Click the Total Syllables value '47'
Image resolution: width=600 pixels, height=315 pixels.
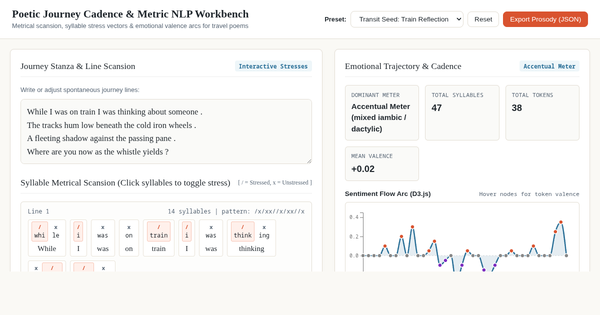coord(436,108)
